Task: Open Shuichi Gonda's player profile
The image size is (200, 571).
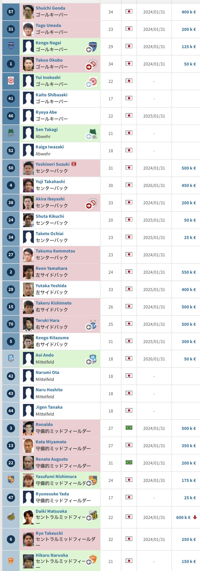Action: tap(50, 8)
